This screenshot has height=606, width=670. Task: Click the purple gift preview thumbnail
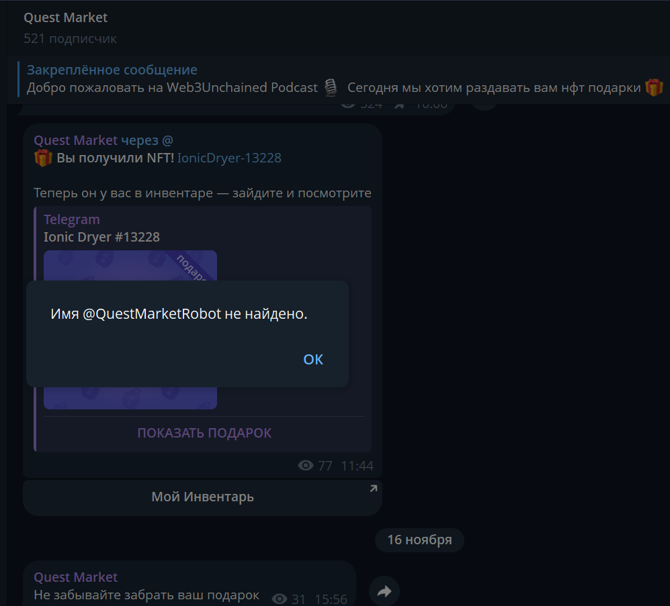click(x=130, y=265)
